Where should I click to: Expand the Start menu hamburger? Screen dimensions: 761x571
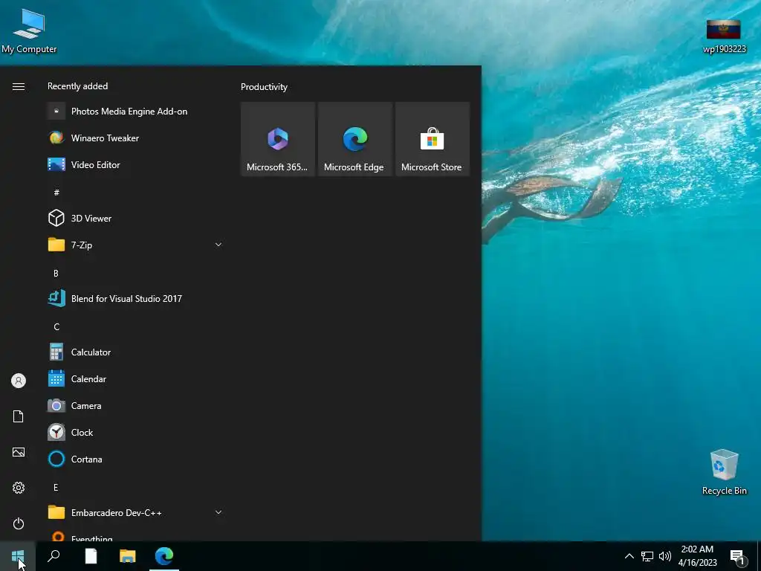(19, 86)
